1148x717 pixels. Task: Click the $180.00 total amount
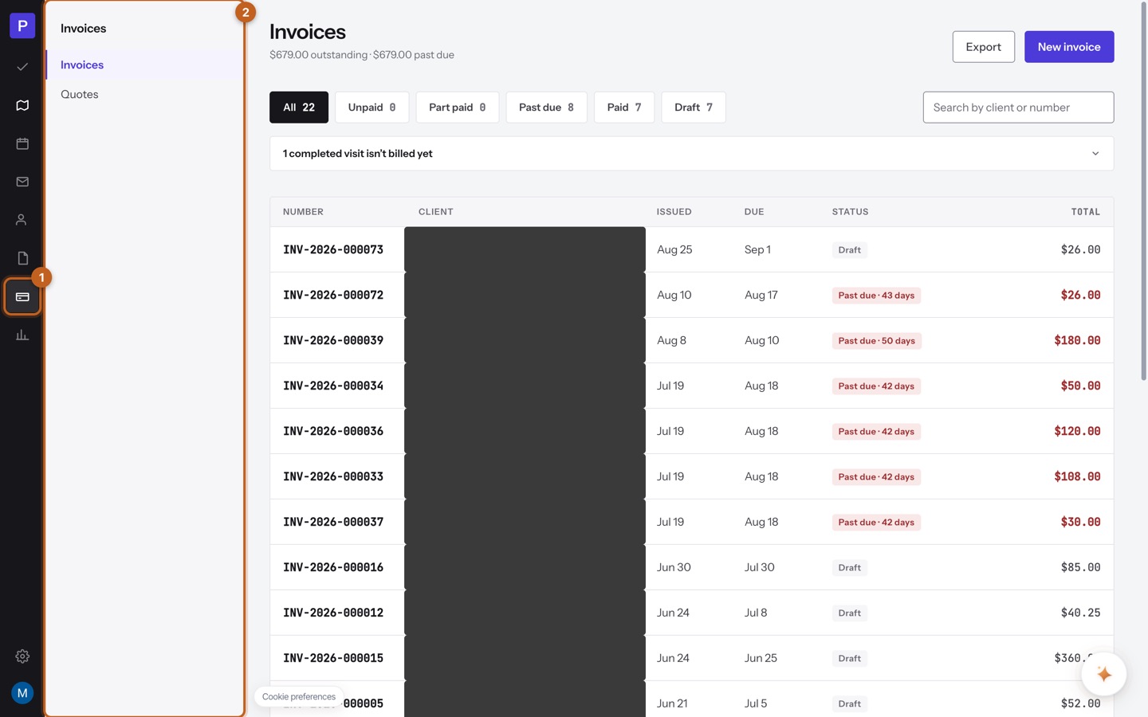pyautogui.click(x=1077, y=341)
